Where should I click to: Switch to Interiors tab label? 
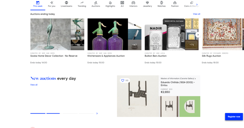click(133, 6)
